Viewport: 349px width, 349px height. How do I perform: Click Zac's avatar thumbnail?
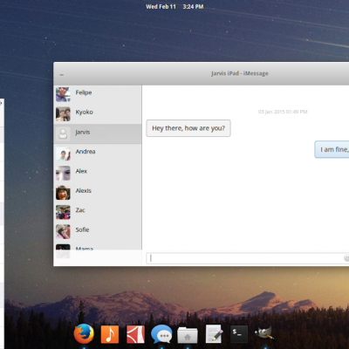coord(63,212)
